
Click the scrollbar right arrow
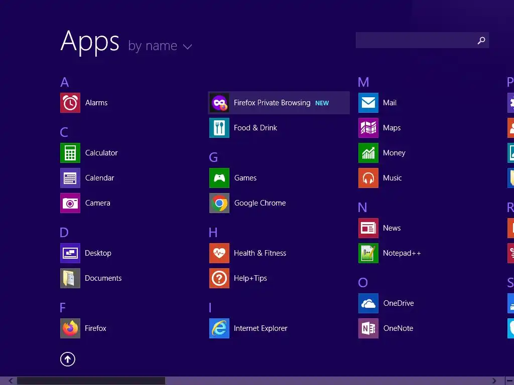[x=494, y=381]
